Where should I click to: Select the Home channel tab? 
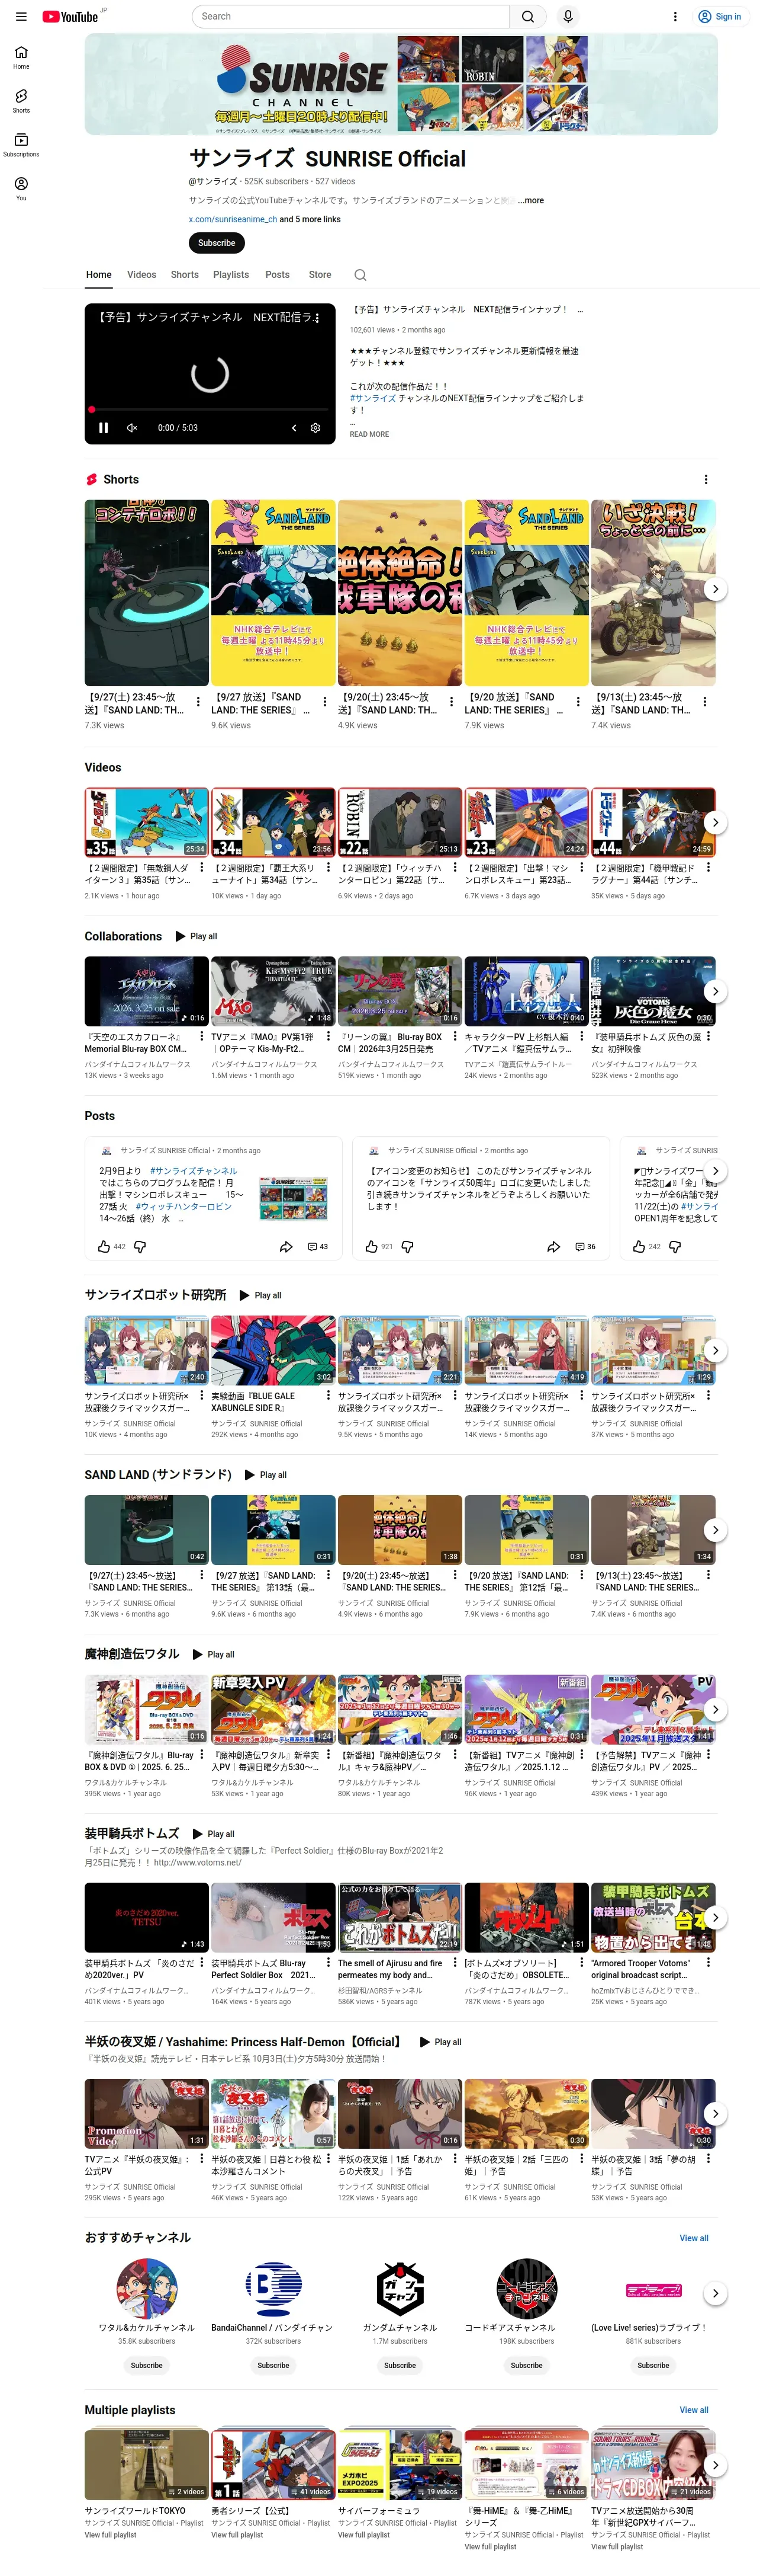pos(99,275)
